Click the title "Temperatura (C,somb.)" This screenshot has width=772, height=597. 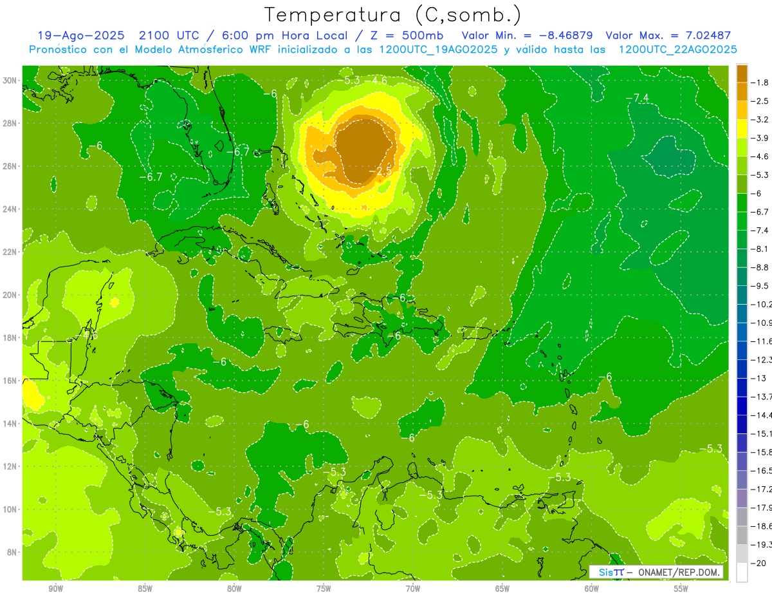[x=392, y=14]
